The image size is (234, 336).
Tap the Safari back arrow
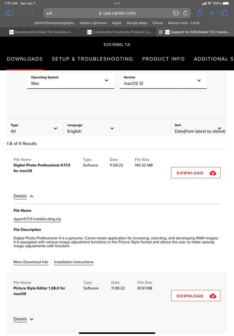tap(22, 13)
